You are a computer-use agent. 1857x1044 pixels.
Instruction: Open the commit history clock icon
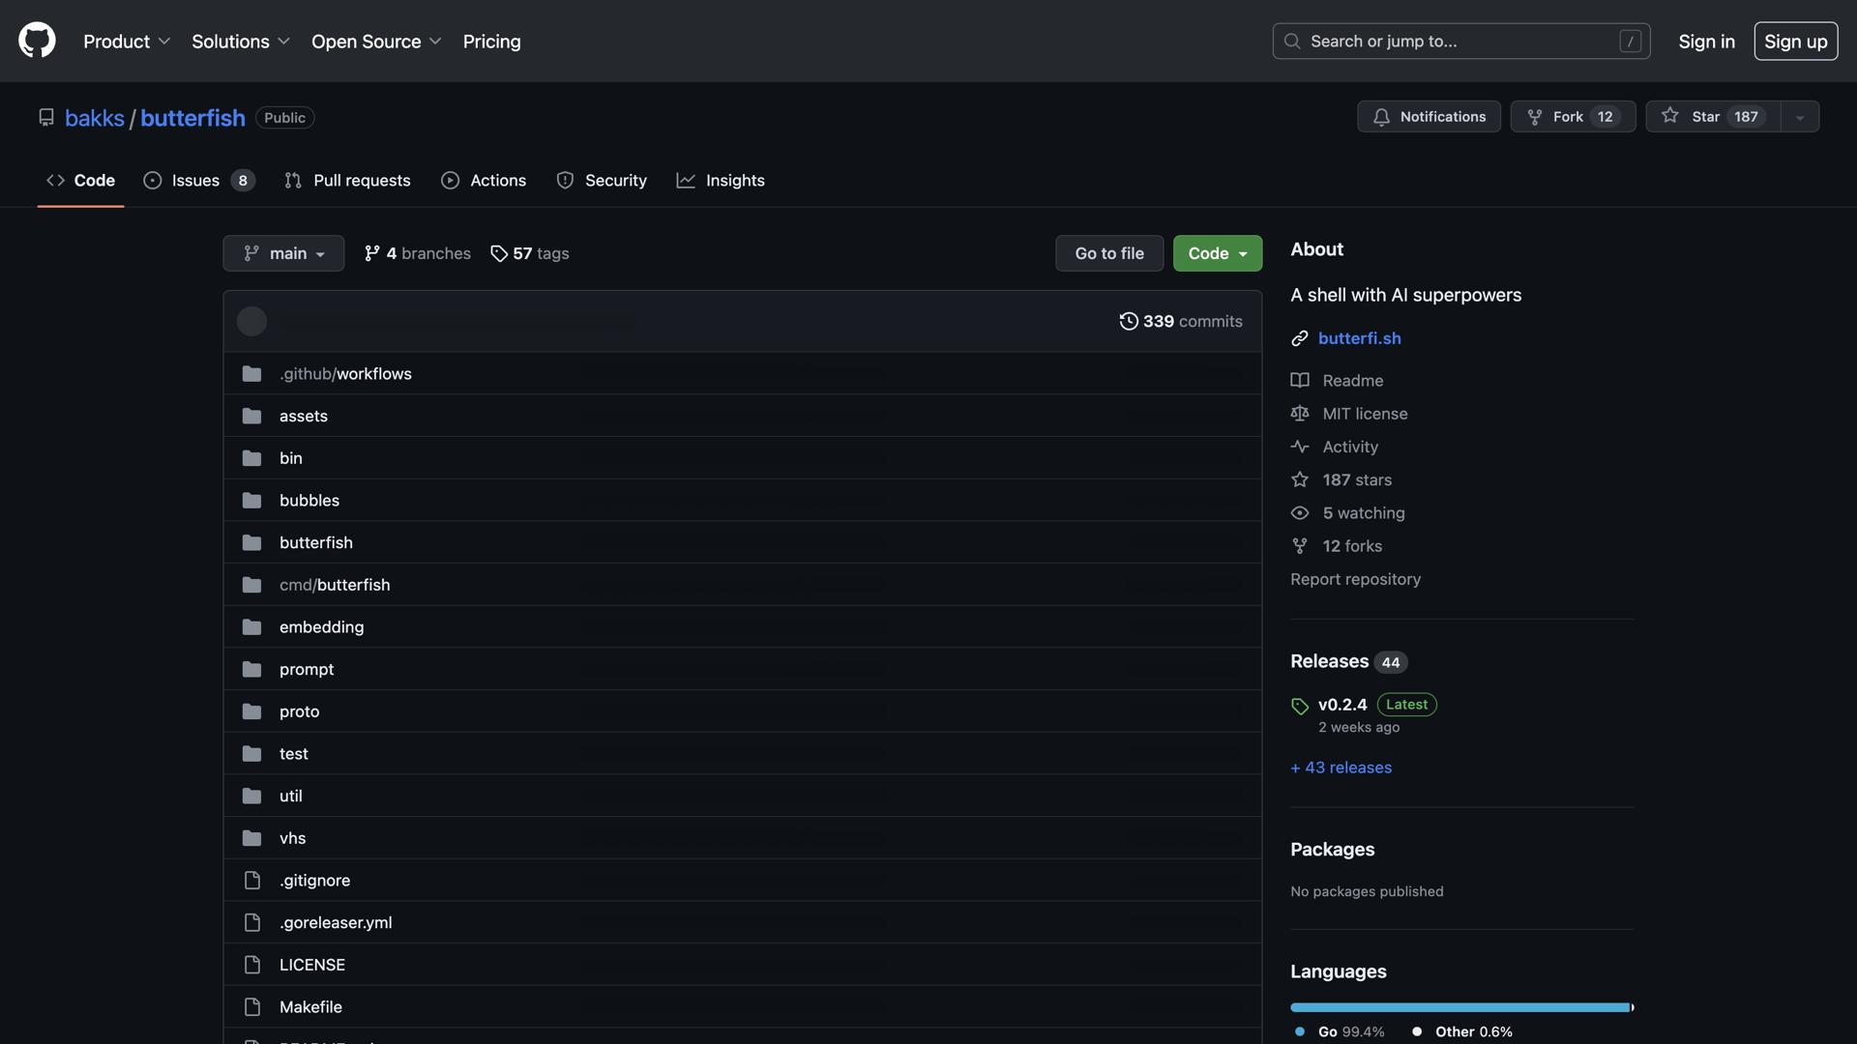point(1128,321)
